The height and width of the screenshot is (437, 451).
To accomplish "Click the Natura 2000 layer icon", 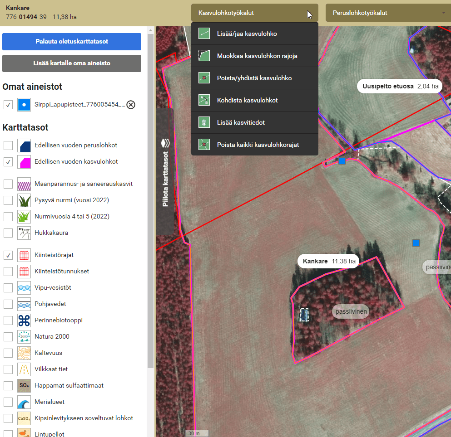I will click(24, 337).
